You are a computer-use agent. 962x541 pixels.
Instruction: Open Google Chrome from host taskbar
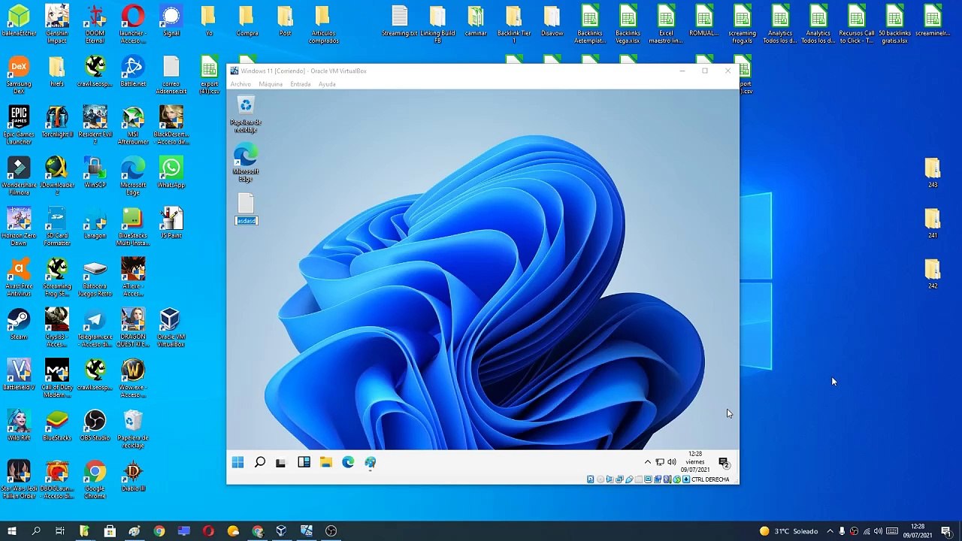(159, 531)
